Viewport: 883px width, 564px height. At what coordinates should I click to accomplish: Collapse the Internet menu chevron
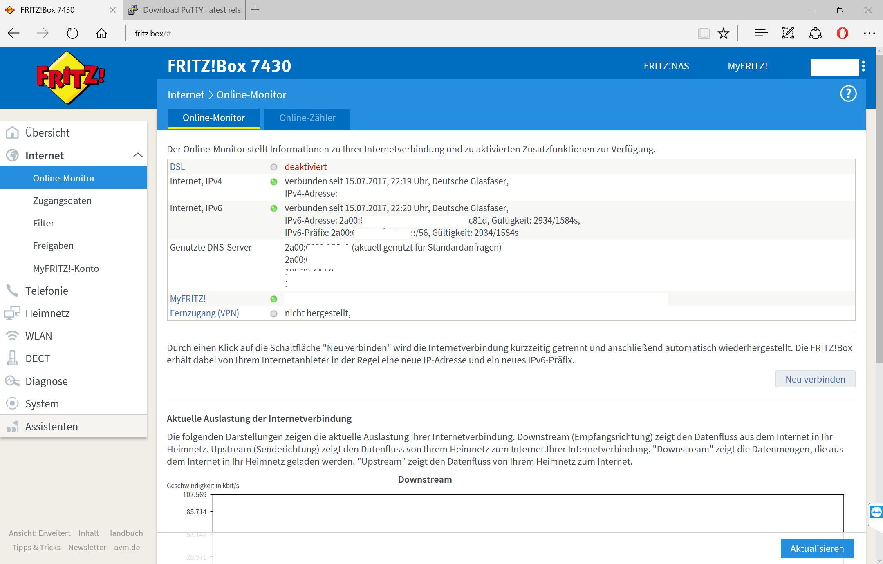pos(138,155)
